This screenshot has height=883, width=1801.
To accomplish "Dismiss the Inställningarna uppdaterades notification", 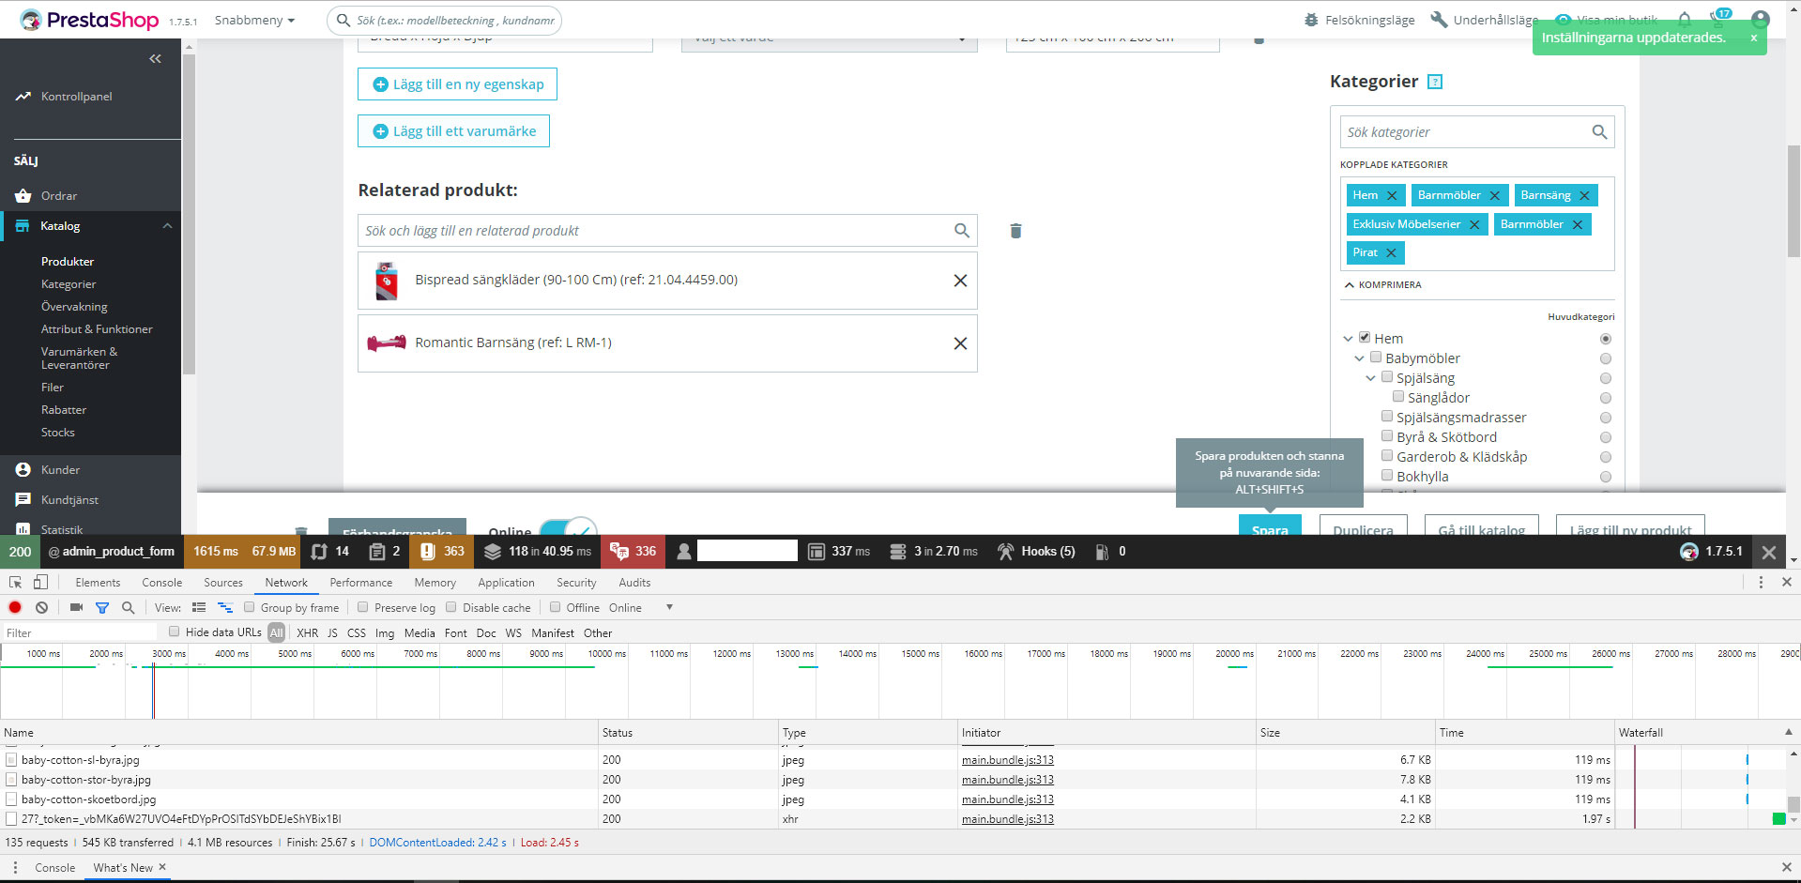I will [x=1753, y=38].
